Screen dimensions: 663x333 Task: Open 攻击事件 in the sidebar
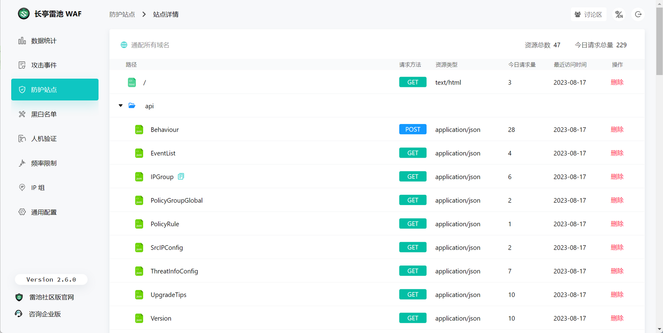coord(44,65)
